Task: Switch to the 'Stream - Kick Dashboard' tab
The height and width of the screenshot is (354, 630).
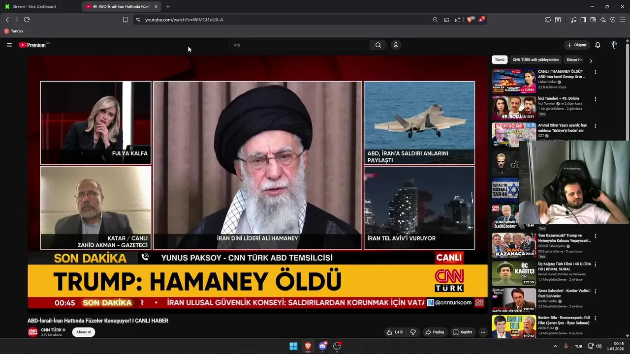Action: (x=39, y=6)
